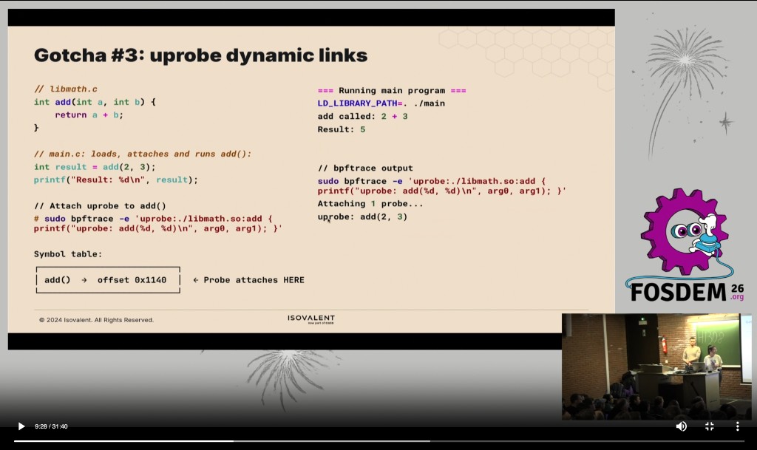Click the '// libmath.c' code comment
The width and height of the screenshot is (757, 450).
point(65,89)
